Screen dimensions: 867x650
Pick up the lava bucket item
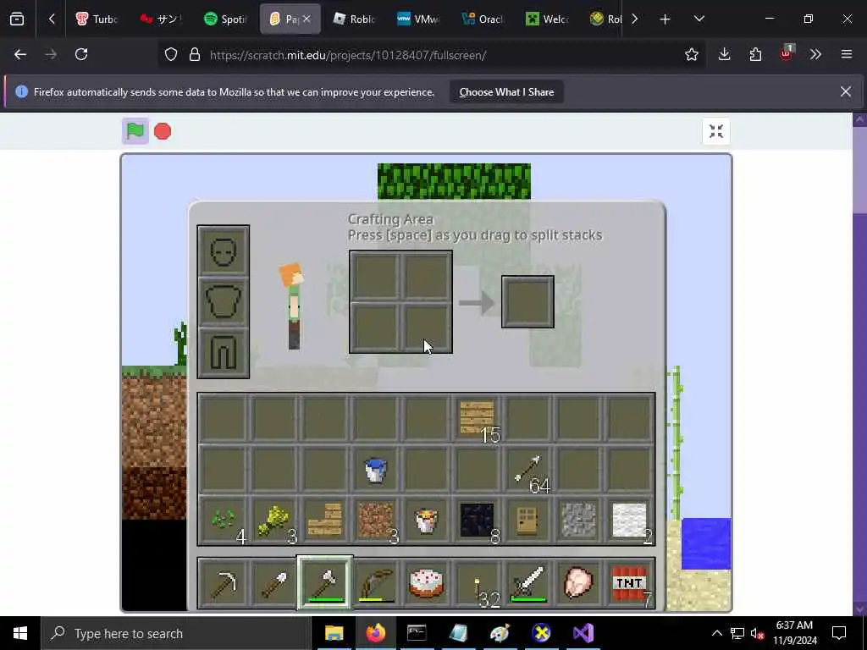click(x=427, y=521)
